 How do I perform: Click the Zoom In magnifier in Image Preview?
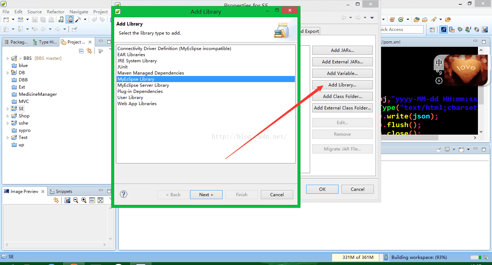(84, 200)
